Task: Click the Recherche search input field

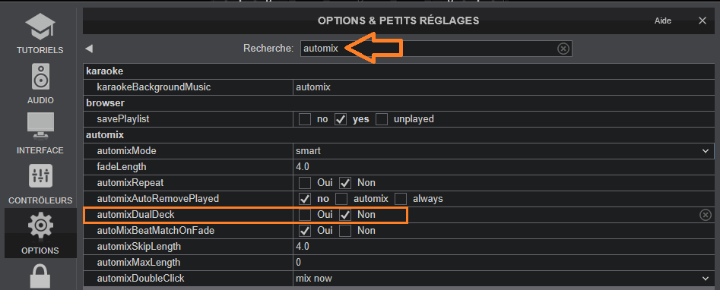Action: click(436, 49)
